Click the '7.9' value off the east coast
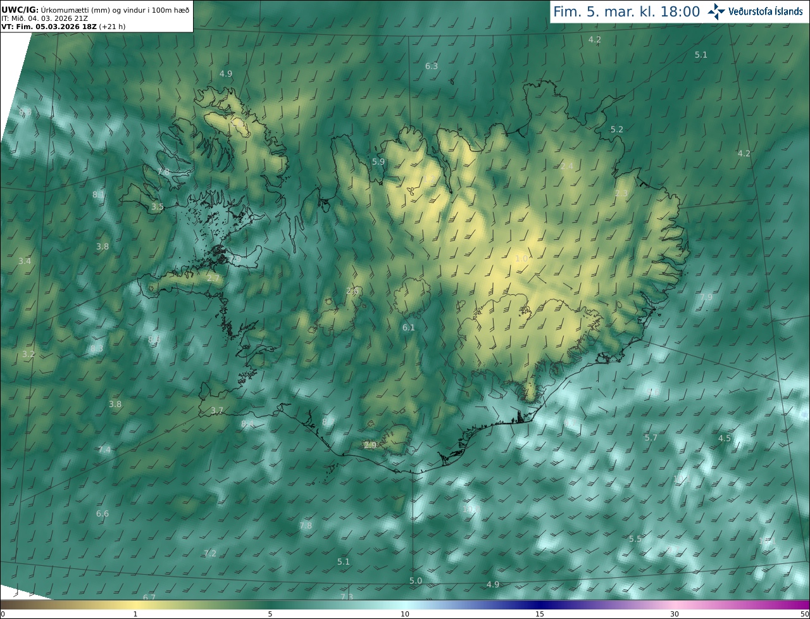 pos(706,297)
